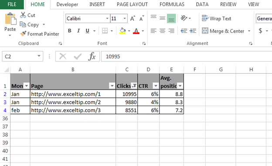Screen dimensions: 272x166
Task: Click the Increase Font Size icon
Action: (x=133, y=18)
